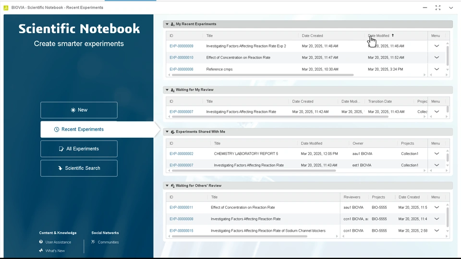This screenshot has height=259, width=461.
Task: Collapse the Experiments Shared With Me section
Action: coord(167,132)
